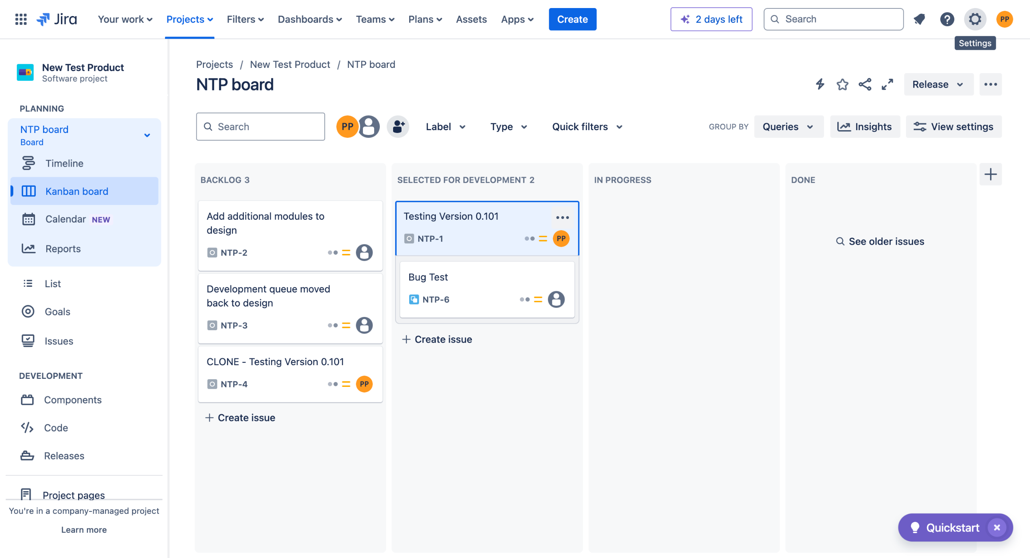Star the NTP board
Viewport: 1030px width, 558px height.
[842, 84]
